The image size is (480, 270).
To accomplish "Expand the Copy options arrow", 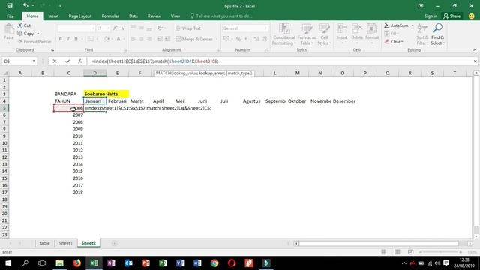I will (x=38, y=34).
